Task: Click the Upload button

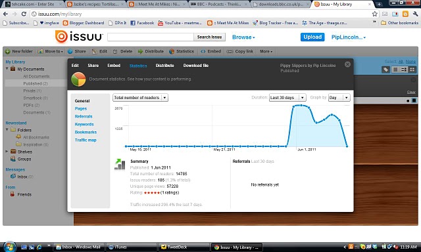Action: pyautogui.click(x=312, y=37)
